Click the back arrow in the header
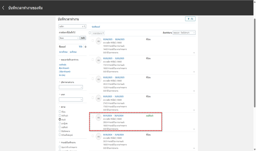 [x=3, y=8]
